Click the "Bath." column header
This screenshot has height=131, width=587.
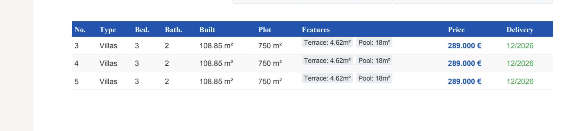(173, 30)
